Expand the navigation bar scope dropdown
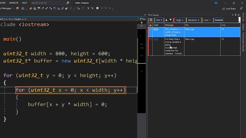 click(138, 19)
